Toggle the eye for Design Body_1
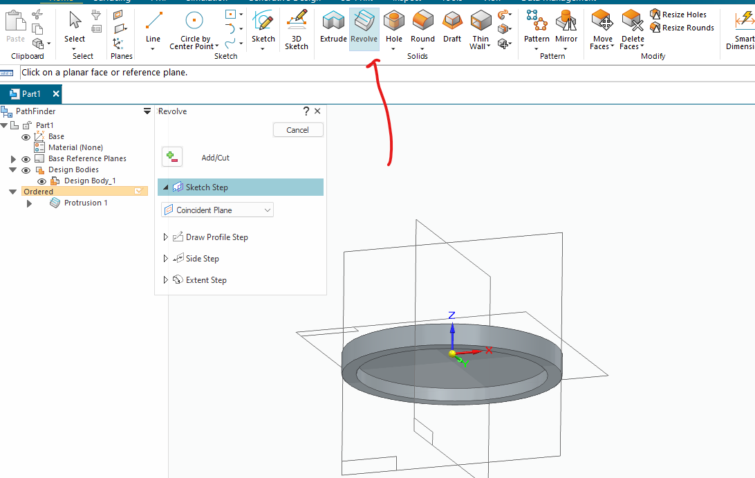 pyautogui.click(x=42, y=181)
